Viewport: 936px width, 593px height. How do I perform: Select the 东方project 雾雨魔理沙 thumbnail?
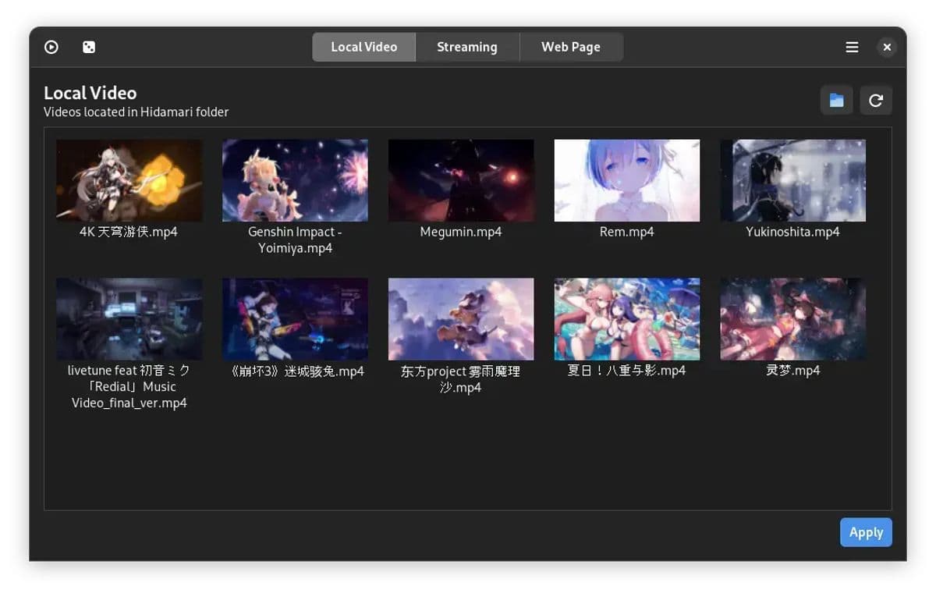[461, 319]
